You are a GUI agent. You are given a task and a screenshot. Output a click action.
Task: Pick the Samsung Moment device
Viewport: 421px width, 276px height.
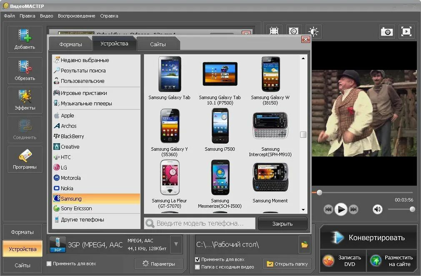click(270, 182)
